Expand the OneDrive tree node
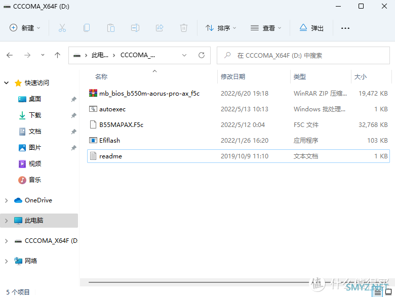 point(7,200)
